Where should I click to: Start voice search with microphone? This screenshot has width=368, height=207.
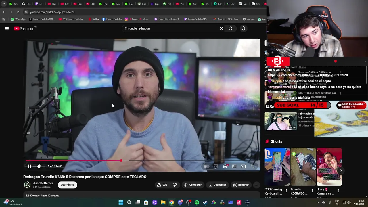(244, 28)
